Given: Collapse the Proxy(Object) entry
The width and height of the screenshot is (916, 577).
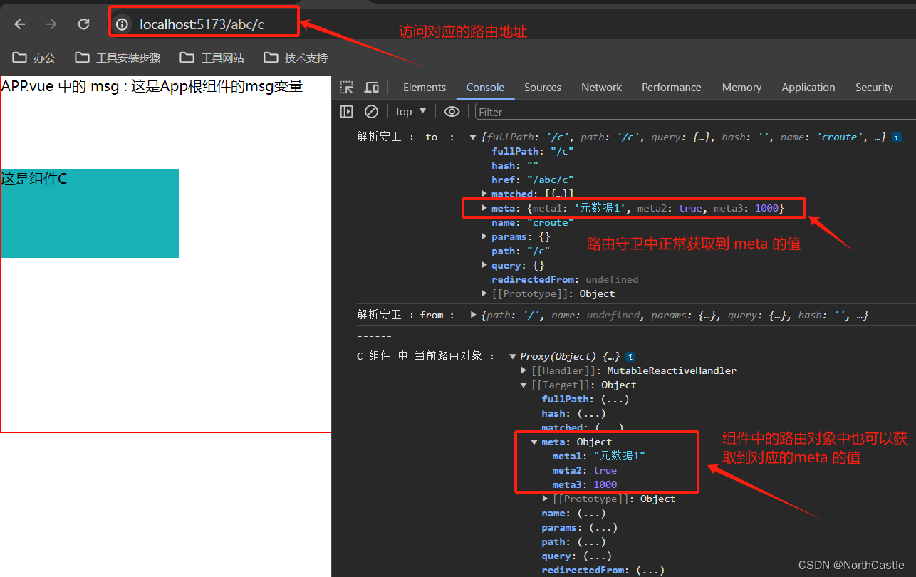Looking at the screenshot, I should pos(513,356).
